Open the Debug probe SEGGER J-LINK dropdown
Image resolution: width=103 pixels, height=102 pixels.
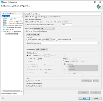(44, 28)
